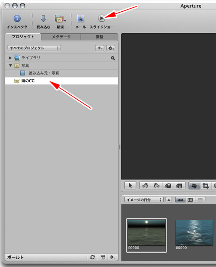Select the 写真 project row

[61, 65]
